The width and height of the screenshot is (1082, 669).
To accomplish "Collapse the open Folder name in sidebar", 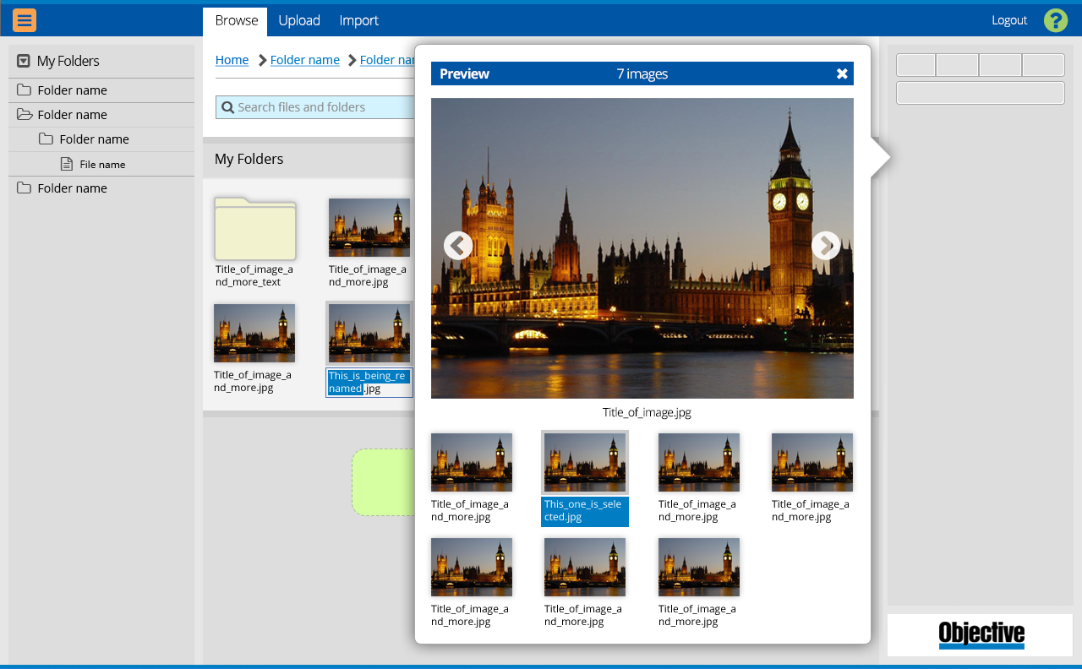I will 101,115.
